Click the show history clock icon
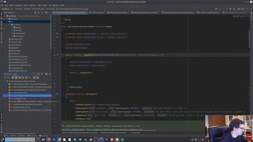The width and height of the screenshot is (253, 142). (230, 9)
